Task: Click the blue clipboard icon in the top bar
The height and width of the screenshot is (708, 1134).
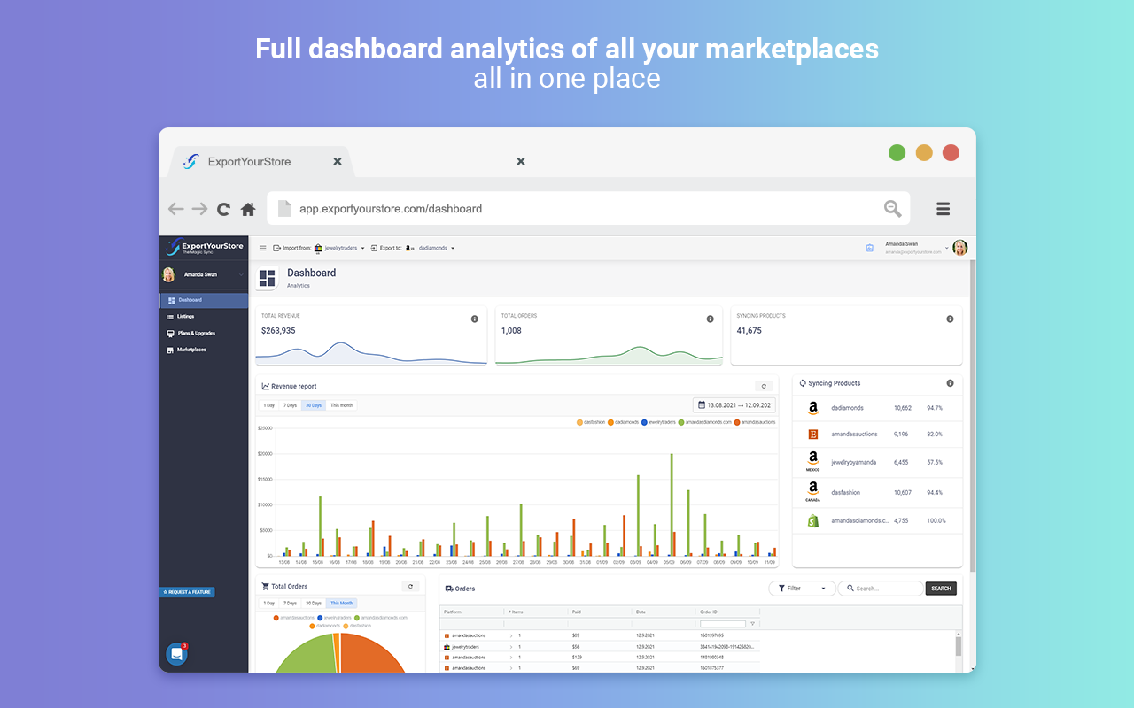Action: coord(870,249)
